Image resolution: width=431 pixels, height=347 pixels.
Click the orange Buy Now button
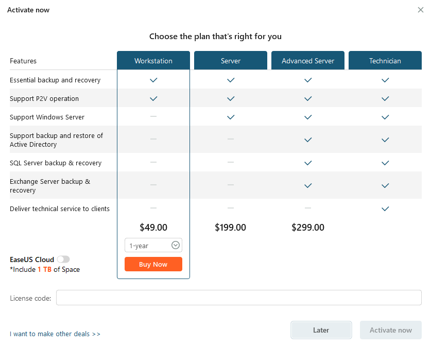tap(153, 264)
